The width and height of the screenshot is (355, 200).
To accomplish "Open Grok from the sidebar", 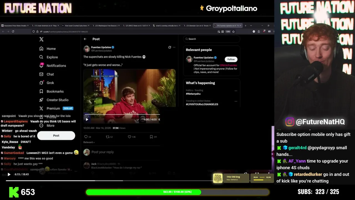I will click(x=47, y=83).
